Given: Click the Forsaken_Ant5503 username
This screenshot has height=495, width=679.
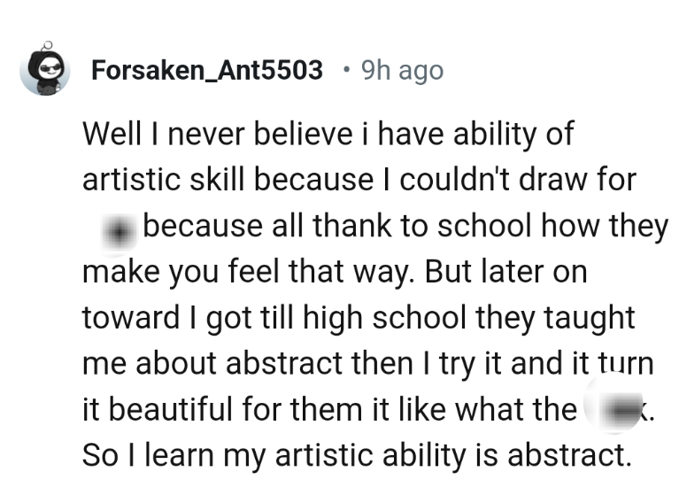Looking at the screenshot, I should tap(207, 70).
